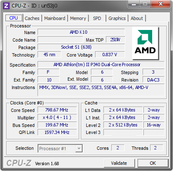This screenshot has height=171, width=173.
Task: Click the OK button
Action: pos(153,163)
